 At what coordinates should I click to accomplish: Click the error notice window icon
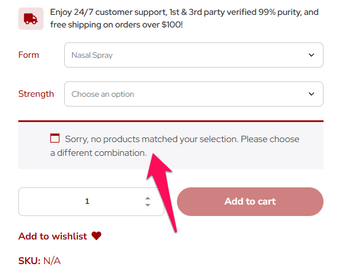55,138
